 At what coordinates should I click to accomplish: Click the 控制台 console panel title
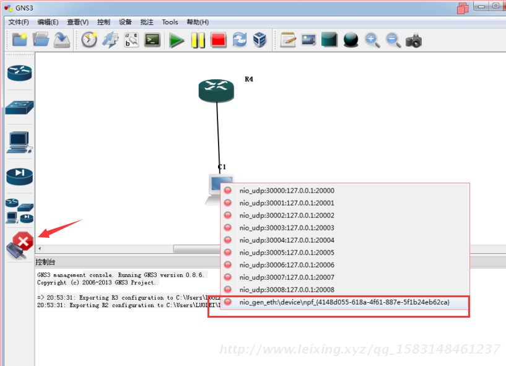click(45, 262)
